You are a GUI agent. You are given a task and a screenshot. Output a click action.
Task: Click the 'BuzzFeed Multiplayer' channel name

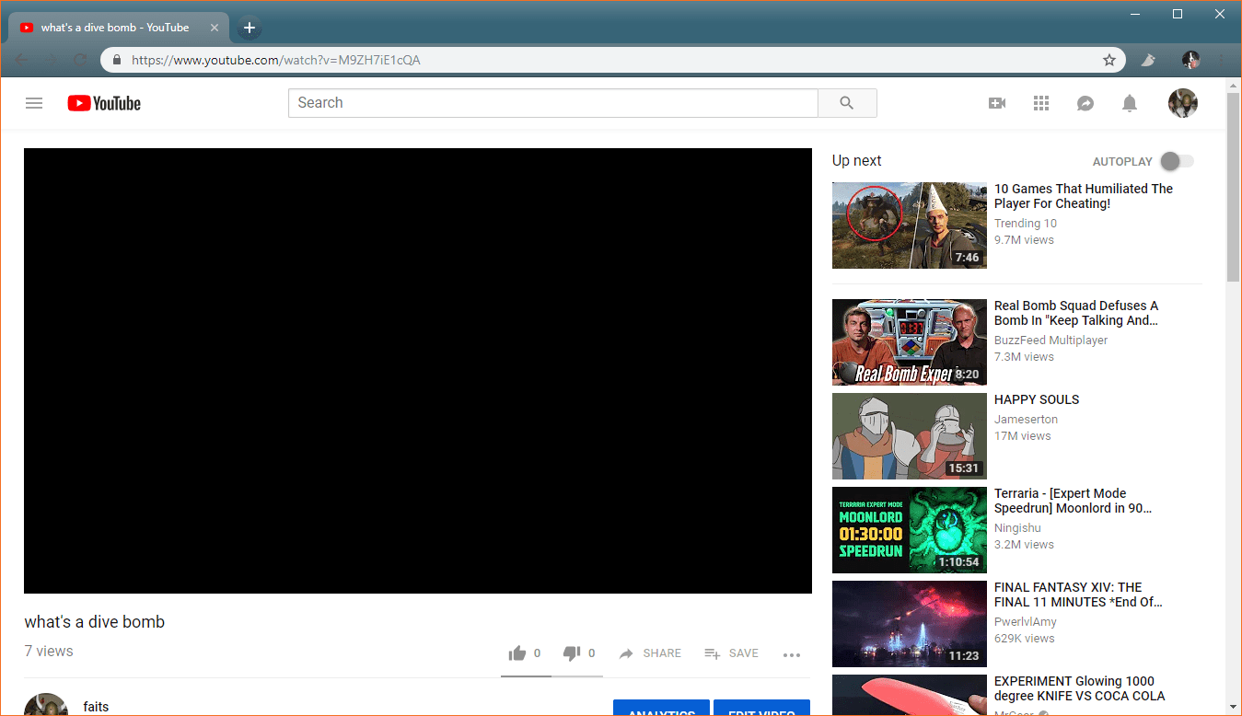pyautogui.click(x=1050, y=341)
